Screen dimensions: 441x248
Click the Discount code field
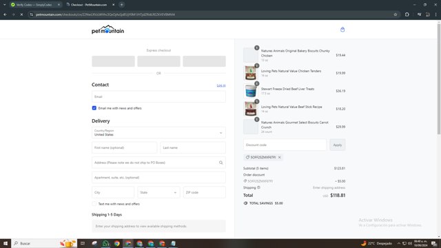(285, 145)
